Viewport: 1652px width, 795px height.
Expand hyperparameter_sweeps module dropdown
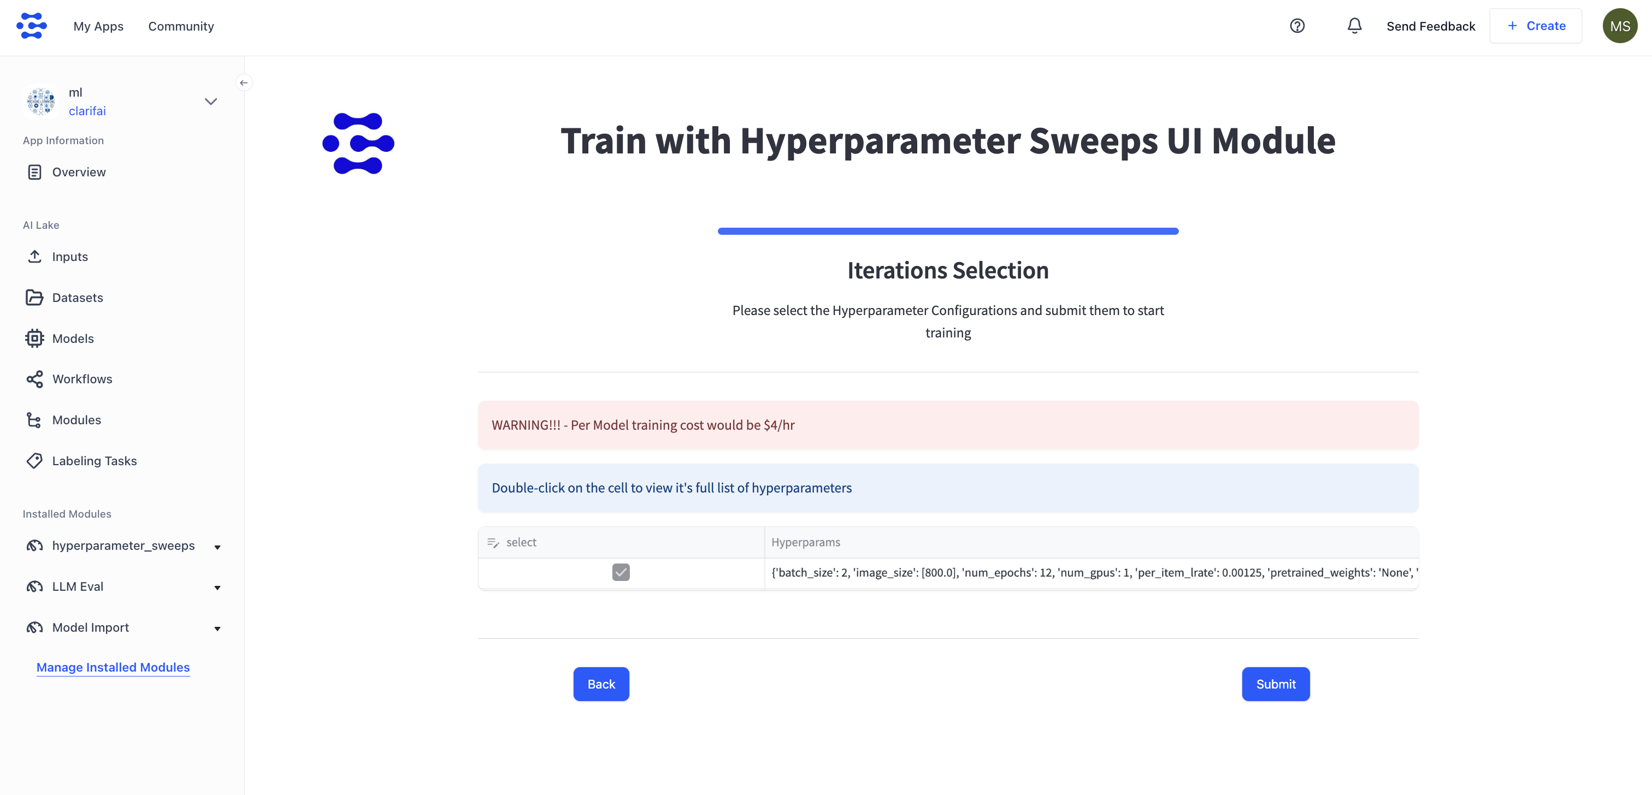tap(217, 547)
